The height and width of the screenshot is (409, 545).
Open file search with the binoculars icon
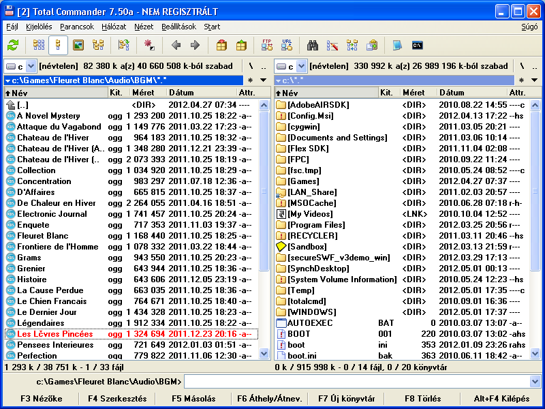(x=313, y=45)
